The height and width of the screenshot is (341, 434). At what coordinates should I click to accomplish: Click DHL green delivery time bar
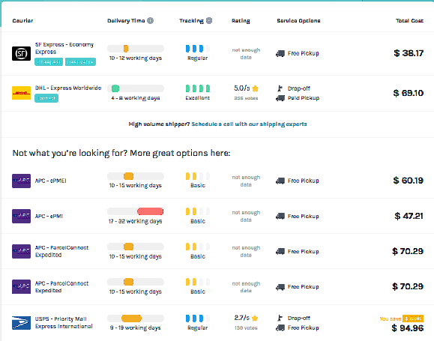point(115,88)
